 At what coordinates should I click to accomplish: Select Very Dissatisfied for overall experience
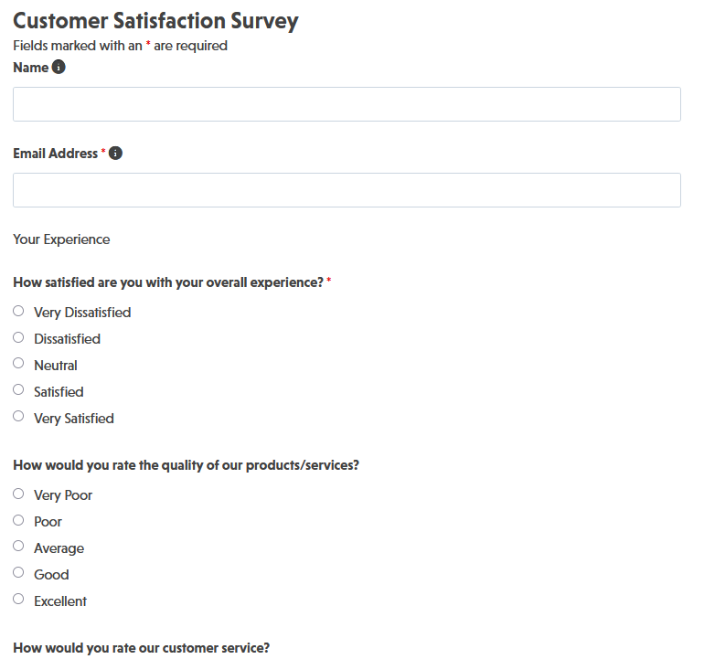(x=18, y=311)
